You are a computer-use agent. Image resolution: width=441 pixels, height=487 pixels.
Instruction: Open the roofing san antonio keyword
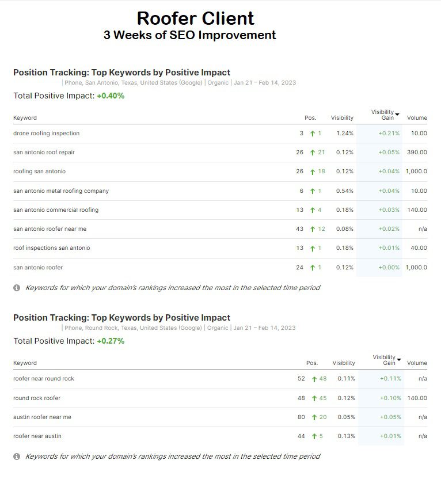coord(39,172)
